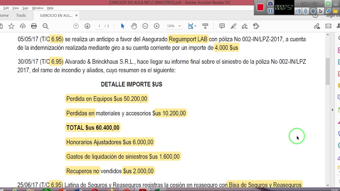340x191 pixels.
Task: Bookmark the file with the star icon
Action: point(11,26)
